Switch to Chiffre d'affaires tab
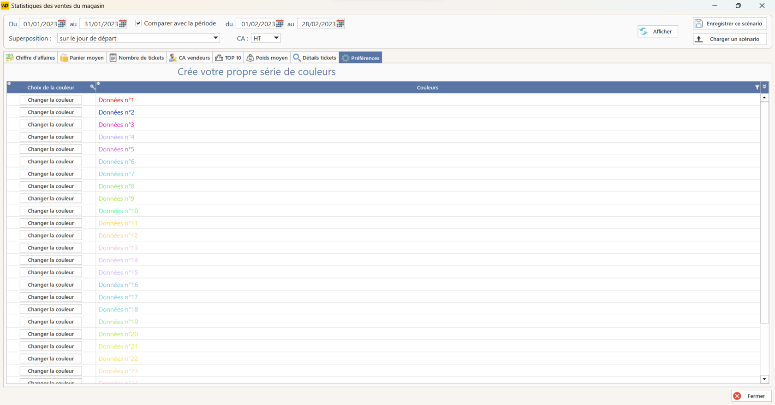Image resolution: width=775 pixels, height=405 pixels. tap(30, 58)
